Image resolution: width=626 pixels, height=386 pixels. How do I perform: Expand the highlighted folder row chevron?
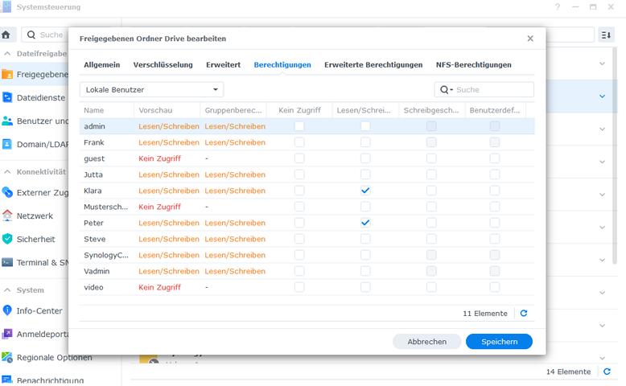602,96
